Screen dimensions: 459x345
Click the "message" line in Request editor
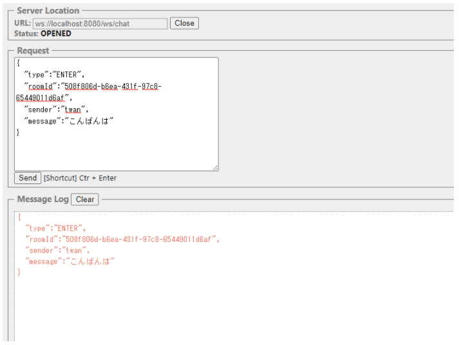(69, 121)
